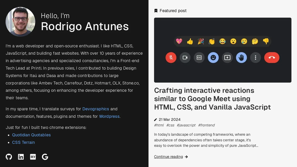
Task: Open the featured post title
Action: coord(212,99)
